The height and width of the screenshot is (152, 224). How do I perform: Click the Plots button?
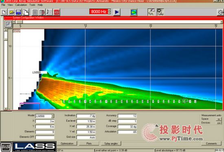point(89,143)
